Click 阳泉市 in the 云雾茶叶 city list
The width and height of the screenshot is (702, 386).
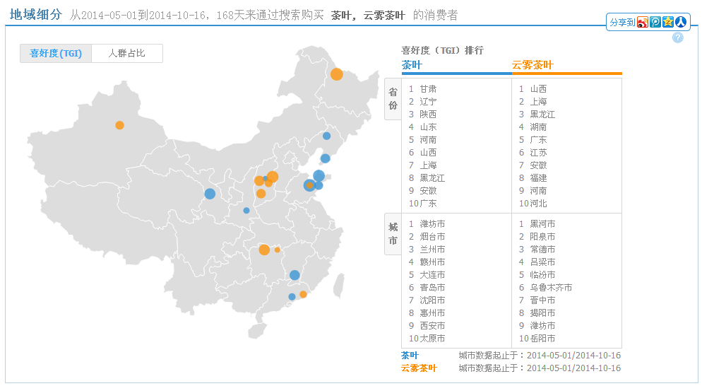click(542, 236)
